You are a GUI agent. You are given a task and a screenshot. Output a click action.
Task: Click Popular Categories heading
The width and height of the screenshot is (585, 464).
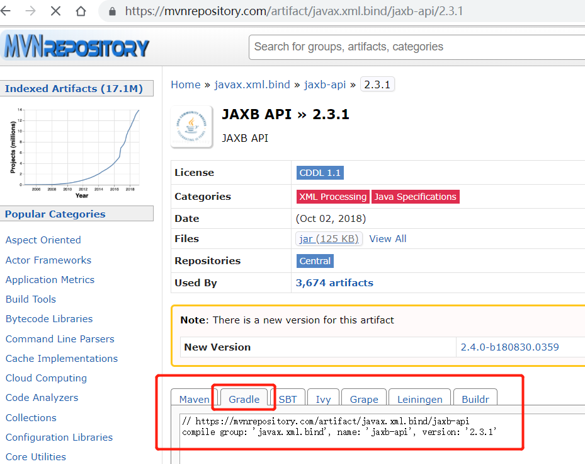[x=55, y=214]
